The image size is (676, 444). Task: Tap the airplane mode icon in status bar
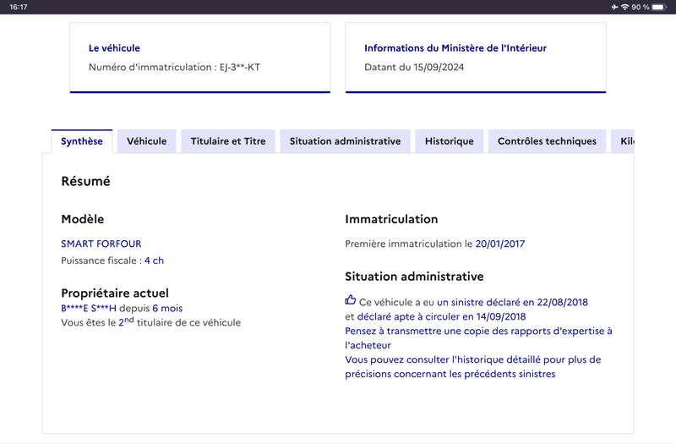pyautogui.click(x=614, y=7)
